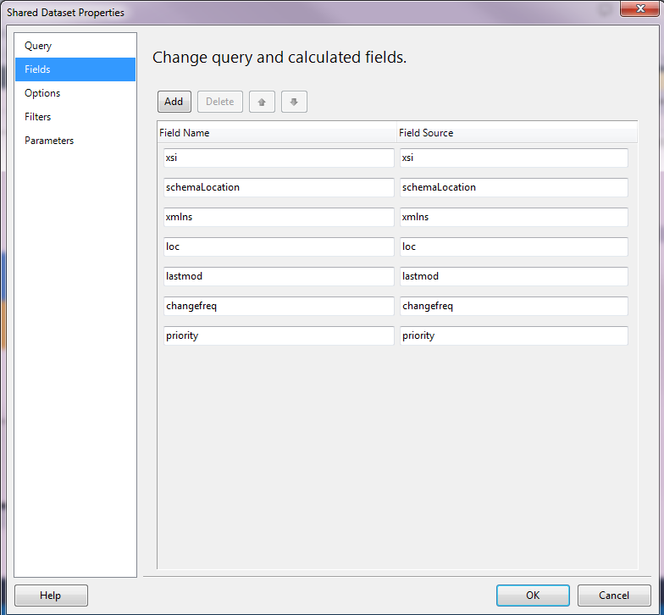
Task: Click the loc Field Source input
Action: click(x=513, y=247)
